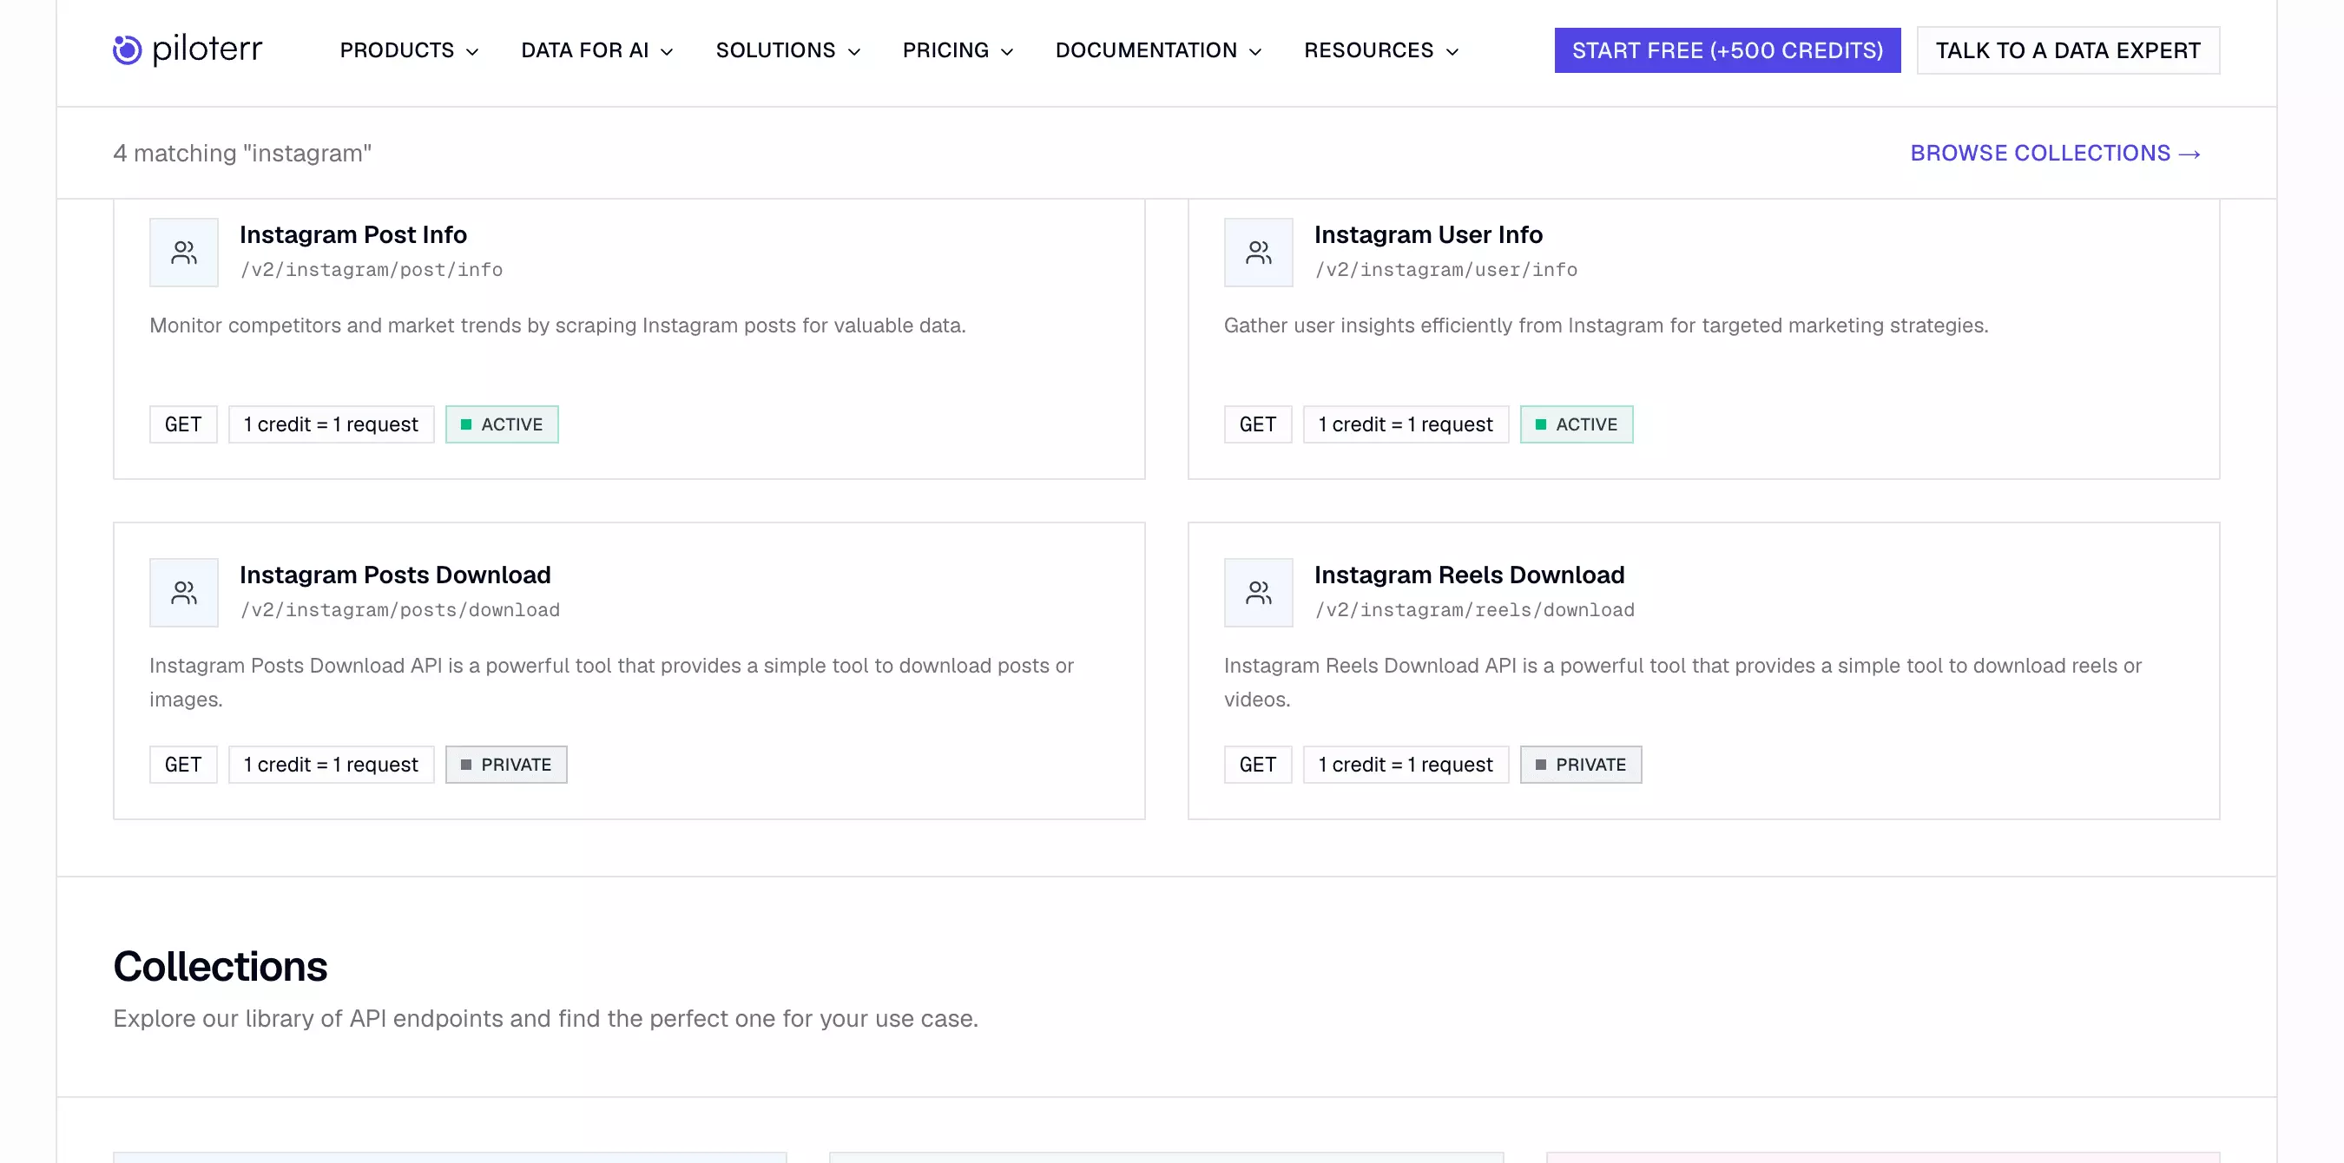
Task: Click Start Free (+500 Credits) button
Action: (x=1727, y=50)
